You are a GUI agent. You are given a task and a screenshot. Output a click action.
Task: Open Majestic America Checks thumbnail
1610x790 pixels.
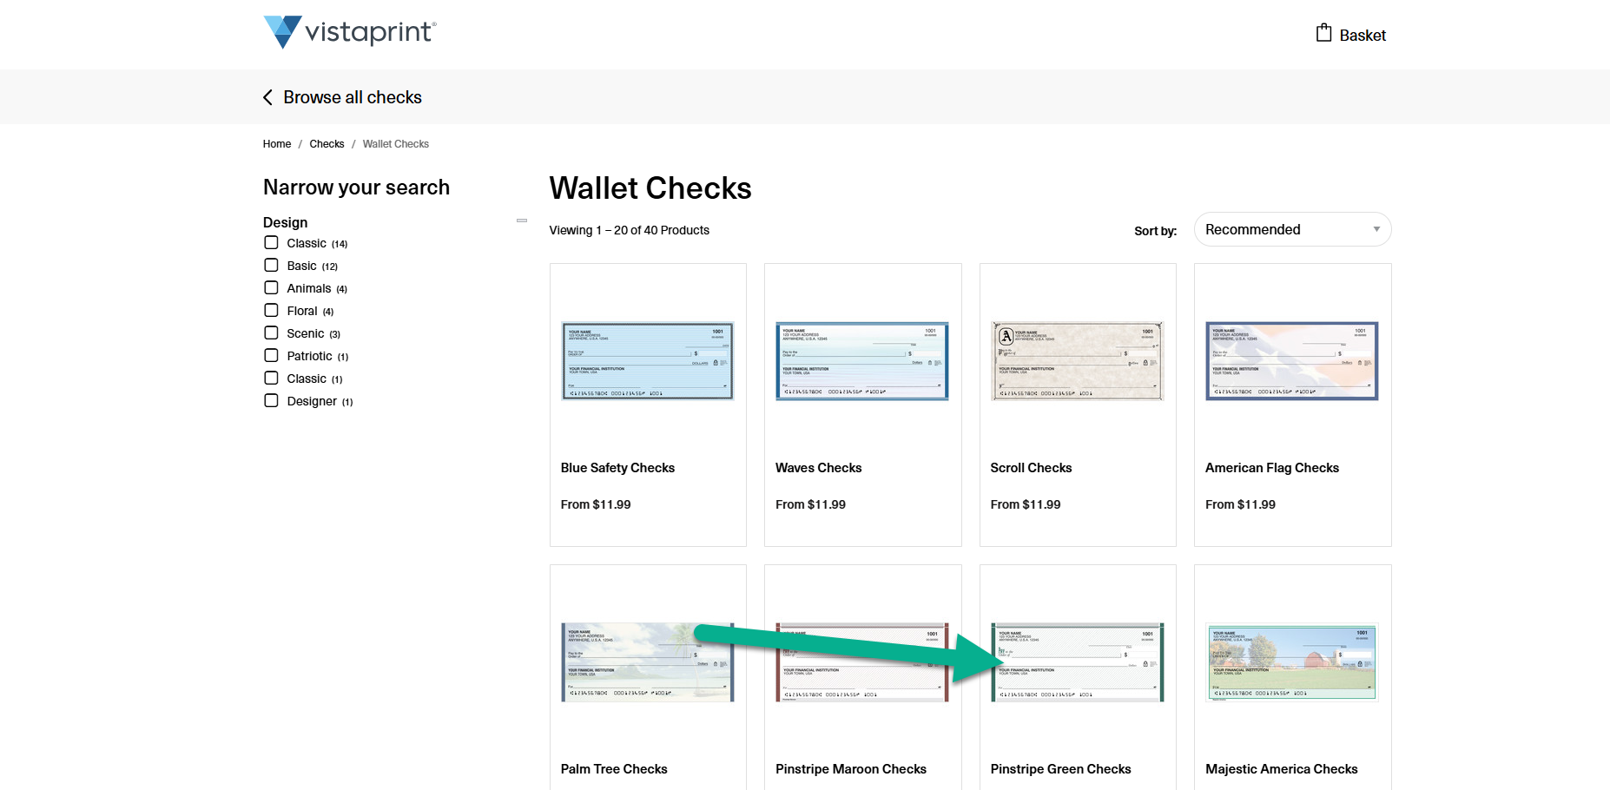coord(1292,662)
